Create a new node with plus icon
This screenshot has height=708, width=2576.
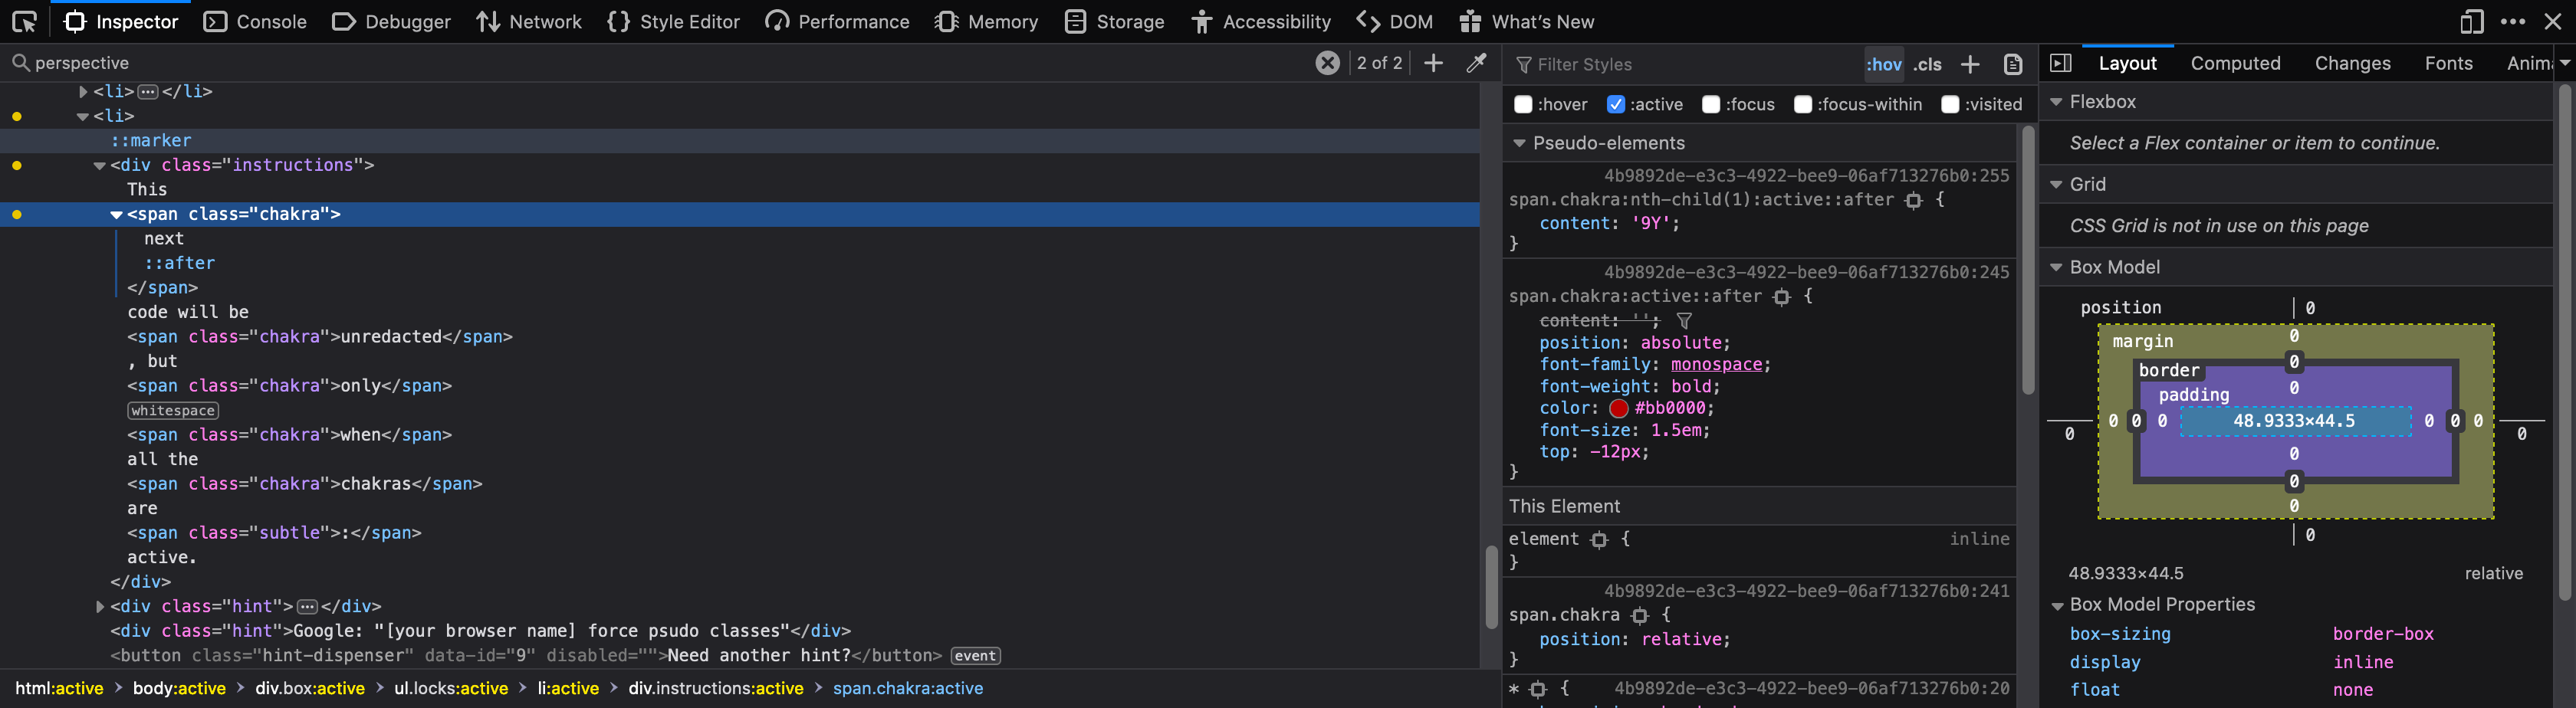1433,63
